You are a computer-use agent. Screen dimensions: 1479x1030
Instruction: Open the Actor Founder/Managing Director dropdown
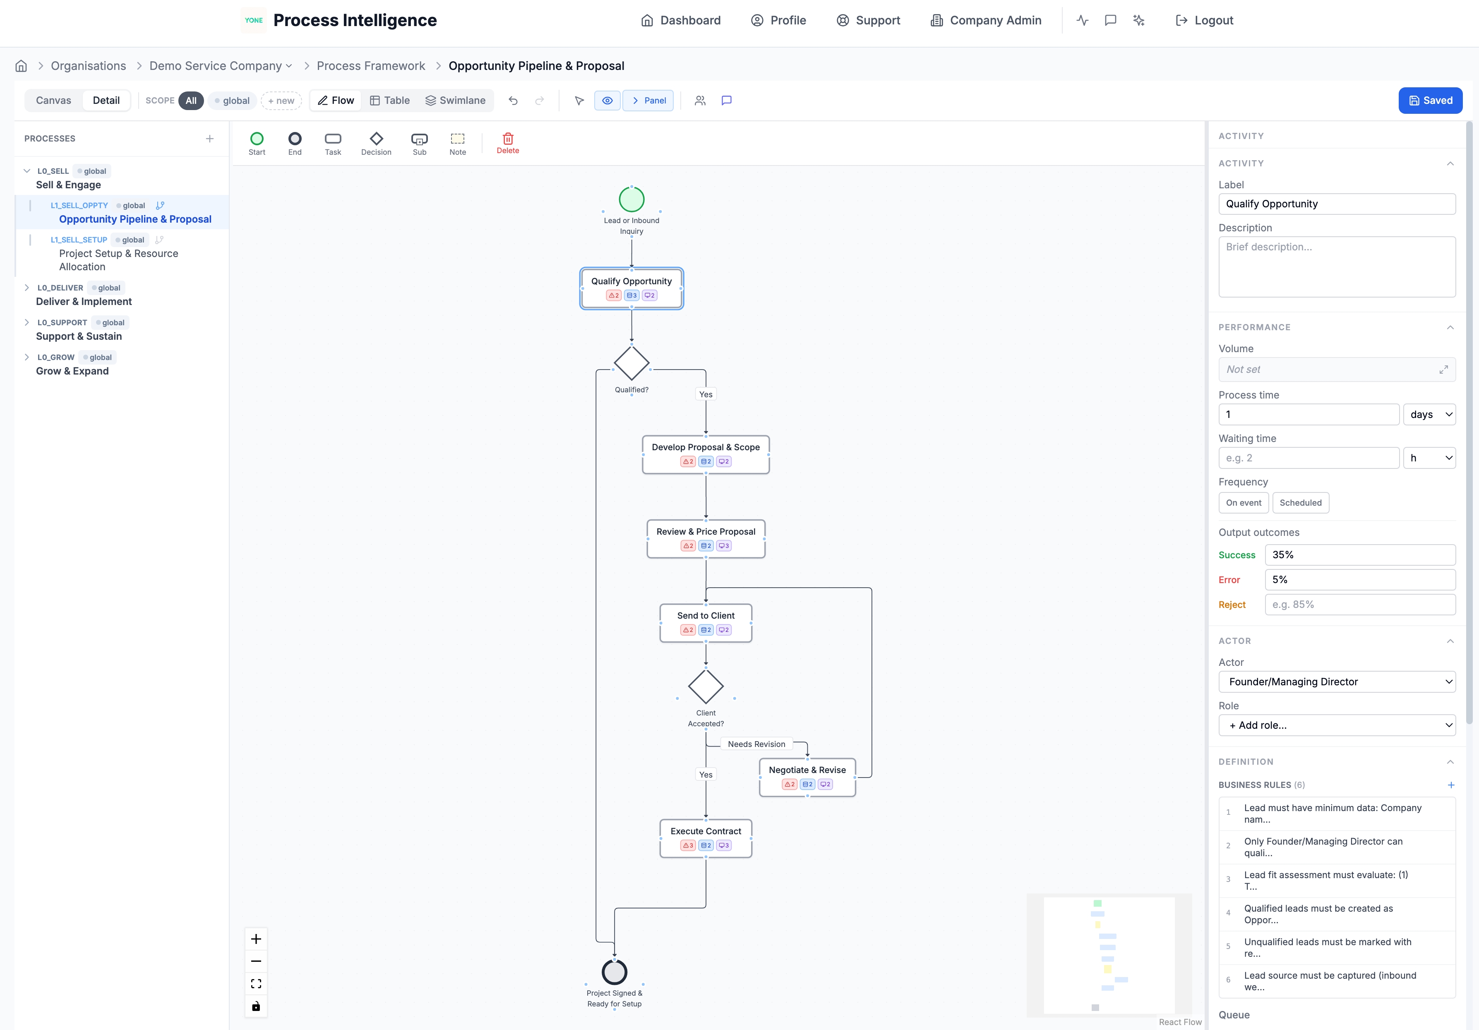coord(1337,682)
